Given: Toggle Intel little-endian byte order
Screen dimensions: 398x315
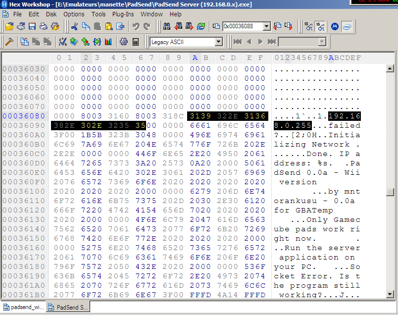Looking at the screenshot, I should click(347, 26).
